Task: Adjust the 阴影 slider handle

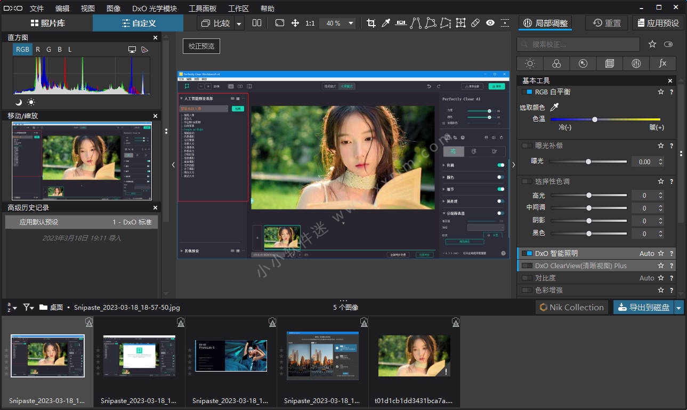Action: pyautogui.click(x=589, y=221)
